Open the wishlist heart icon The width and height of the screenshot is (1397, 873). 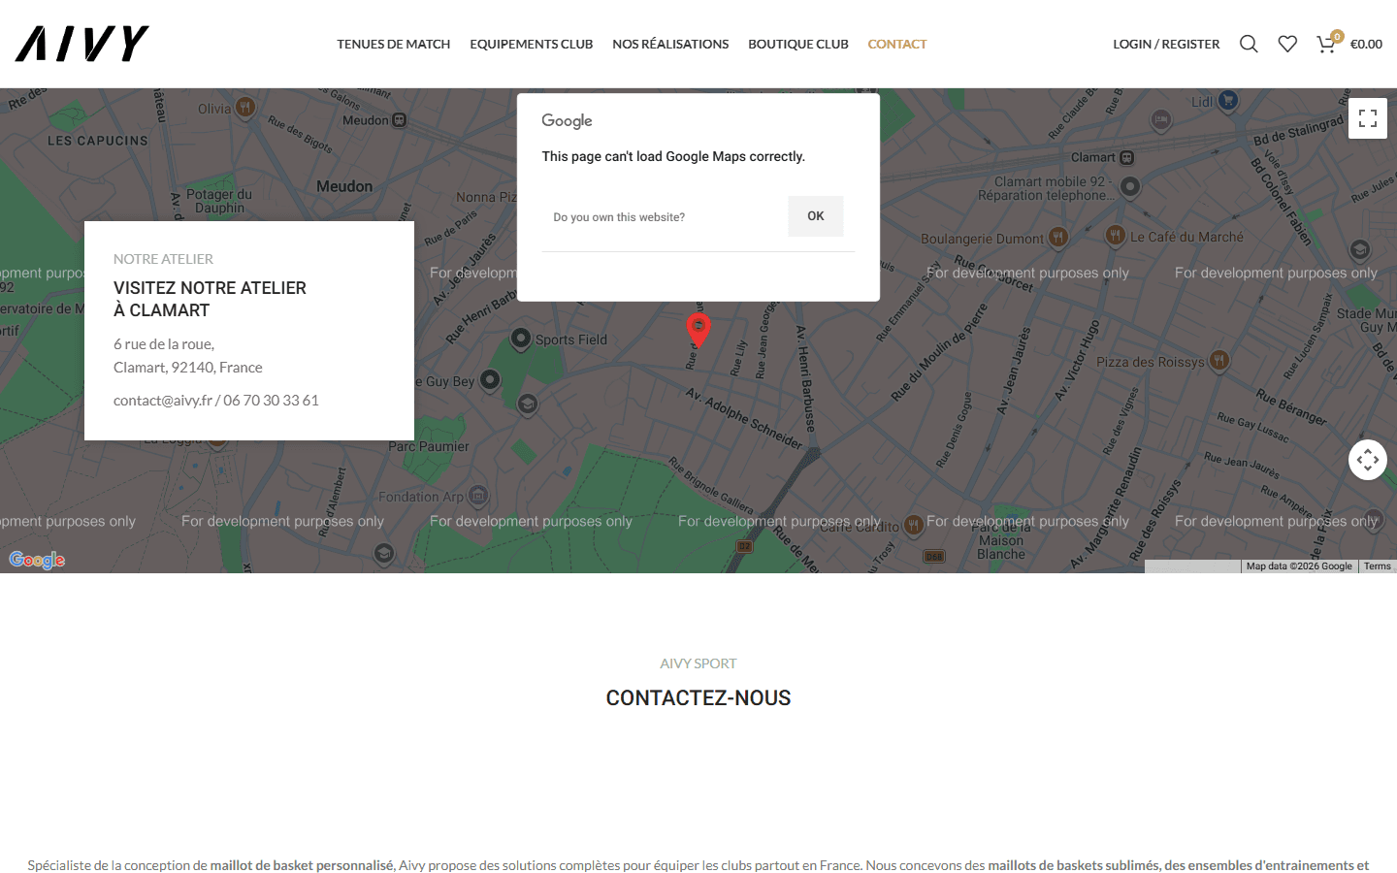(x=1287, y=44)
